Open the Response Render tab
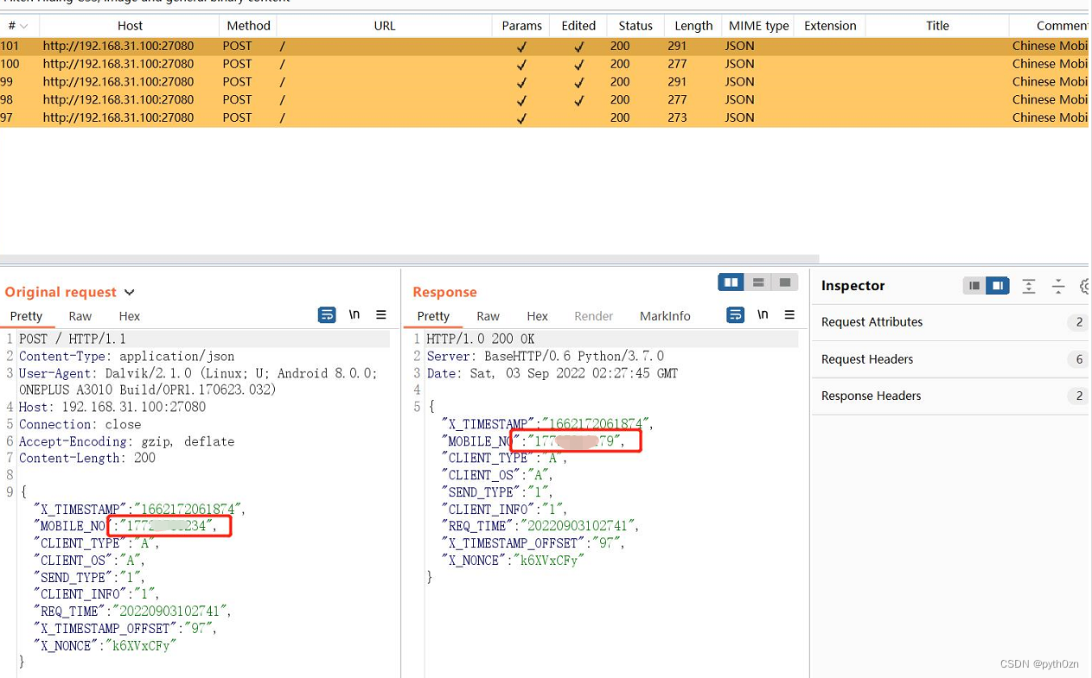Viewport: 1092px width, 678px height. (594, 316)
